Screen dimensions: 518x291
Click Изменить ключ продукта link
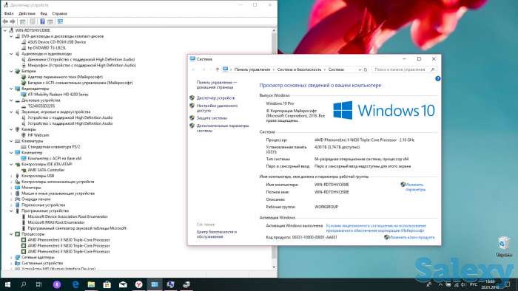coord(411,237)
